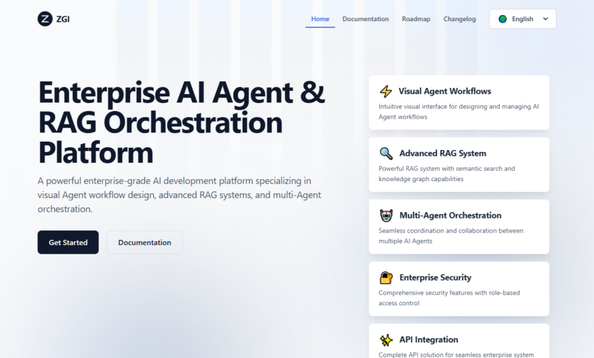Click the sparkle icon for API Integration
This screenshot has height=358, width=594.
coord(386,340)
